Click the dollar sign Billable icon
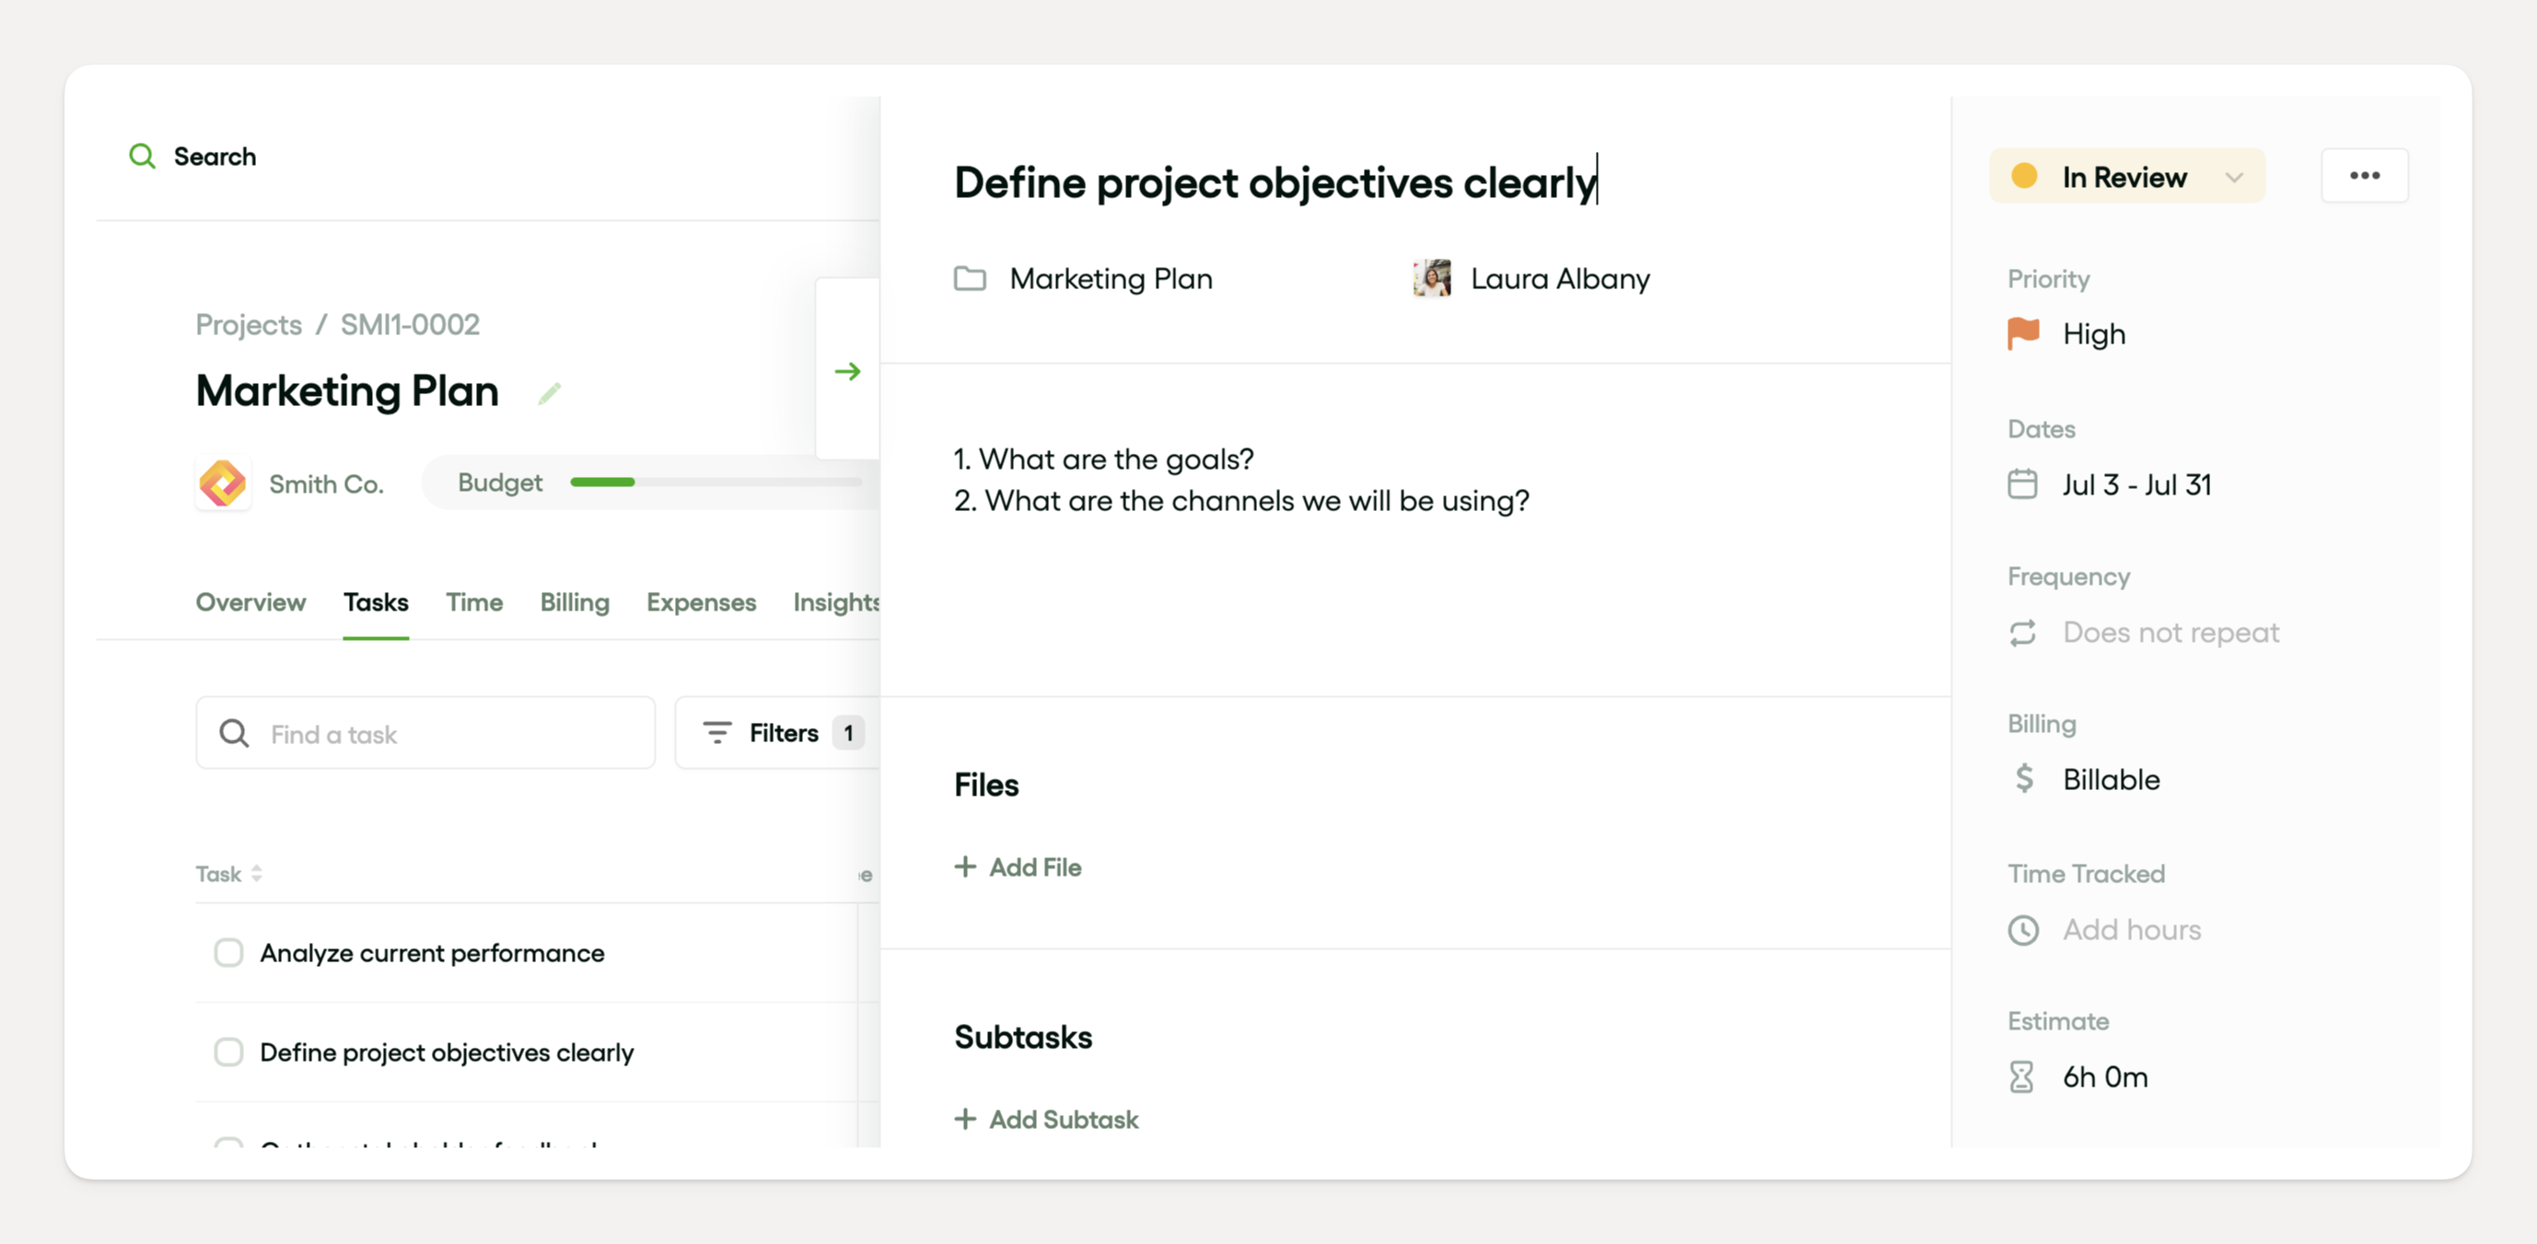 click(x=2023, y=779)
